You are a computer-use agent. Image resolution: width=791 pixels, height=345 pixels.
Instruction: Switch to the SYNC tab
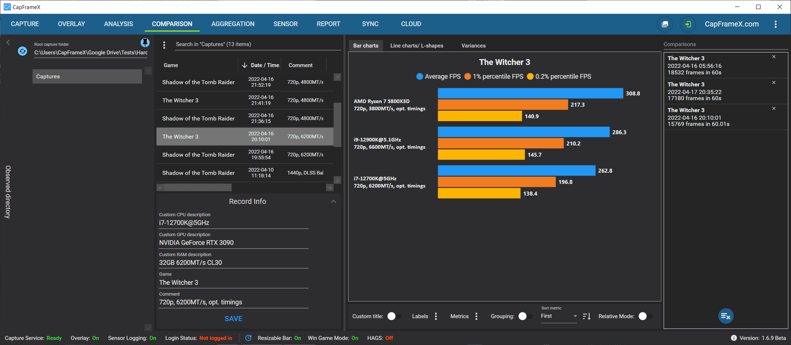coord(370,24)
